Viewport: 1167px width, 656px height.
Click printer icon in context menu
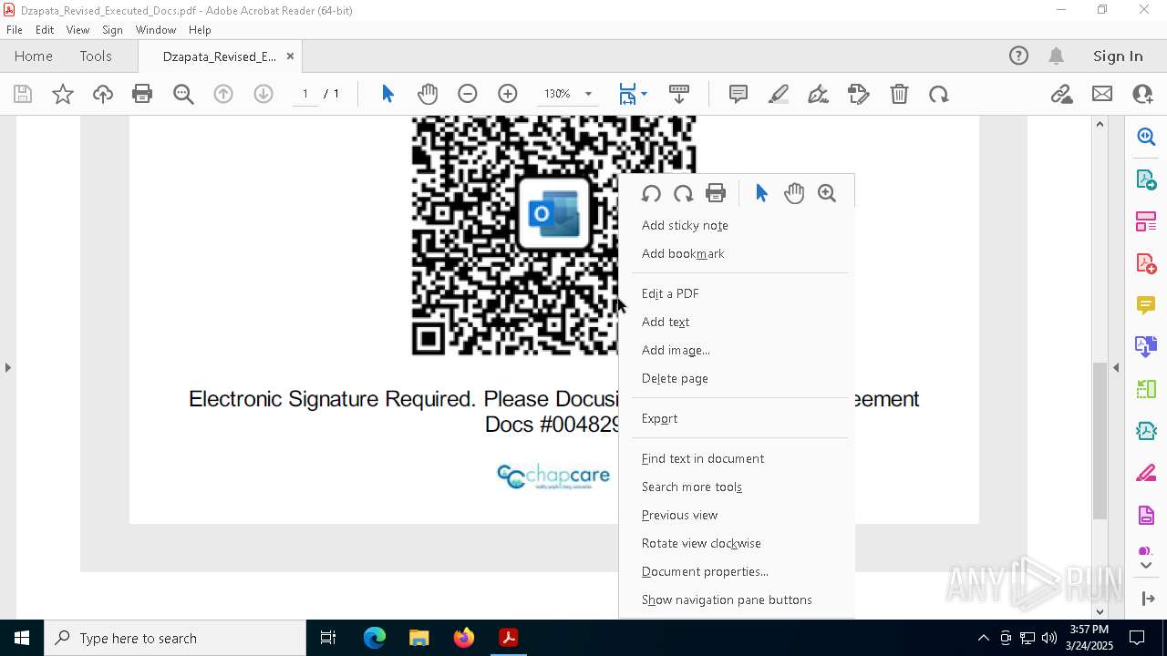coord(716,193)
